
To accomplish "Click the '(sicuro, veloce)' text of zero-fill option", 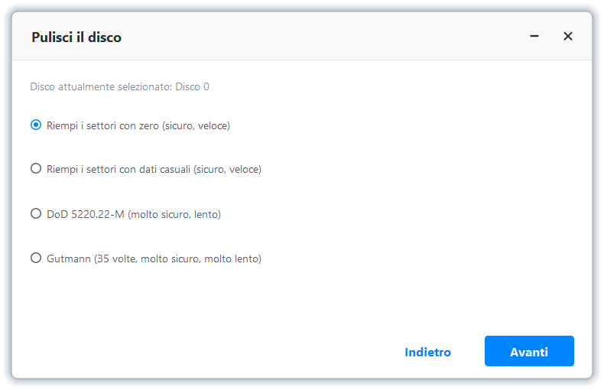I will (196, 125).
